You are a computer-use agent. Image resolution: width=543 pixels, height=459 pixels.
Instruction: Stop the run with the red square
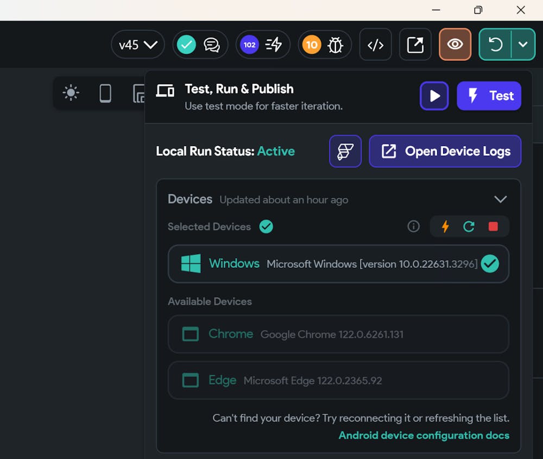[493, 227]
